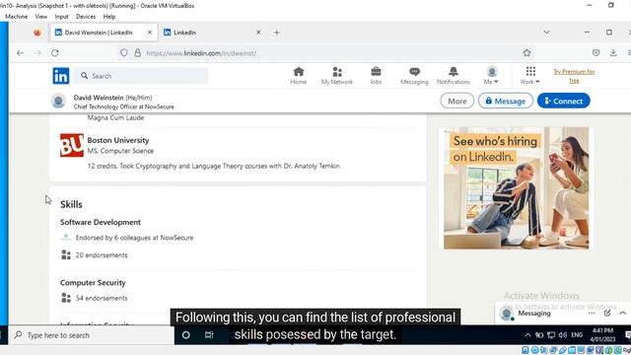631x355 pixels.
Task: Click the linkedin.com address bar URL
Action: click(201, 53)
